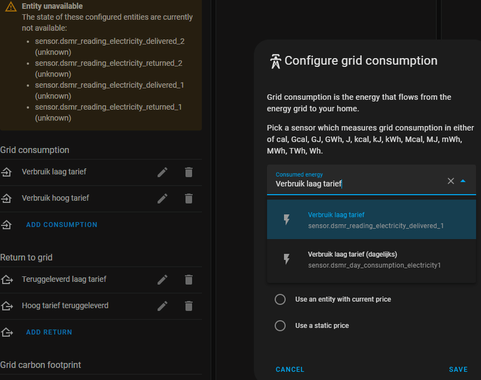This screenshot has height=380, width=481.
Task: Edit Verbruik hoog tarief with pencil icon
Action: click(x=162, y=198)
